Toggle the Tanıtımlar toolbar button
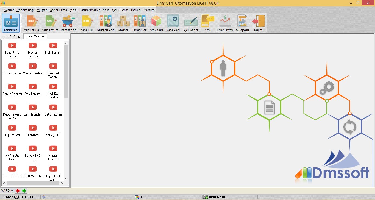The width and height of the screenshot is (375, 200). 11,23
